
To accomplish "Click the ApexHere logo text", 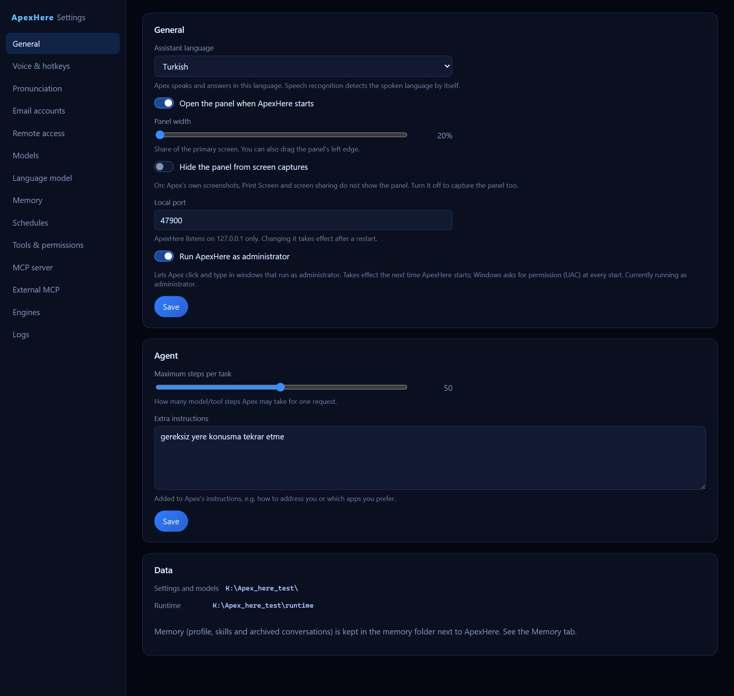I will [x=32, y=18].
